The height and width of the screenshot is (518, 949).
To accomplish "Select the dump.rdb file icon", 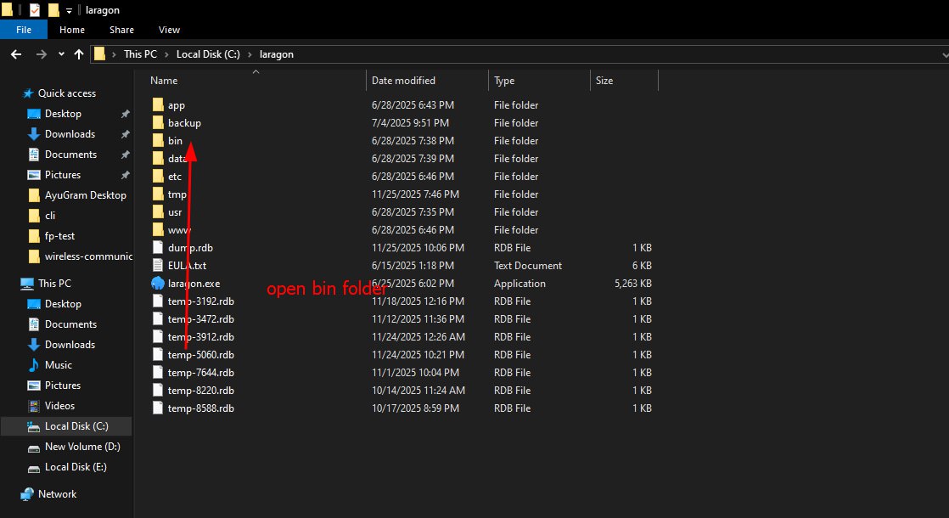I will (158, 247).
